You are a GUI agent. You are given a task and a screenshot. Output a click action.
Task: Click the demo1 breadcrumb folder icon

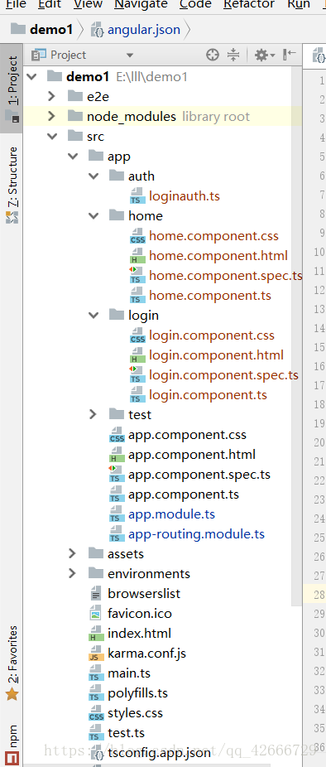[x=17, y=29]
